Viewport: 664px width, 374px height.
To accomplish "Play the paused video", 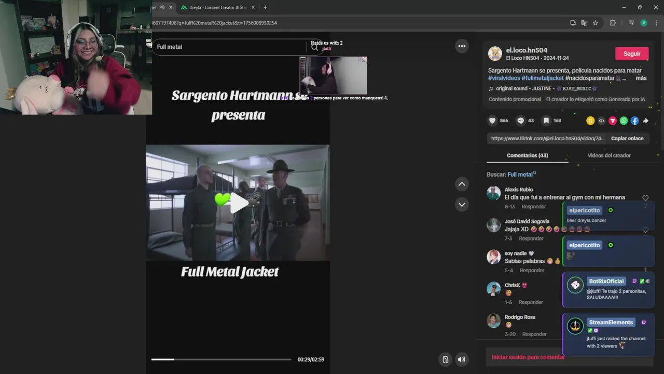I will coord(238,203).
